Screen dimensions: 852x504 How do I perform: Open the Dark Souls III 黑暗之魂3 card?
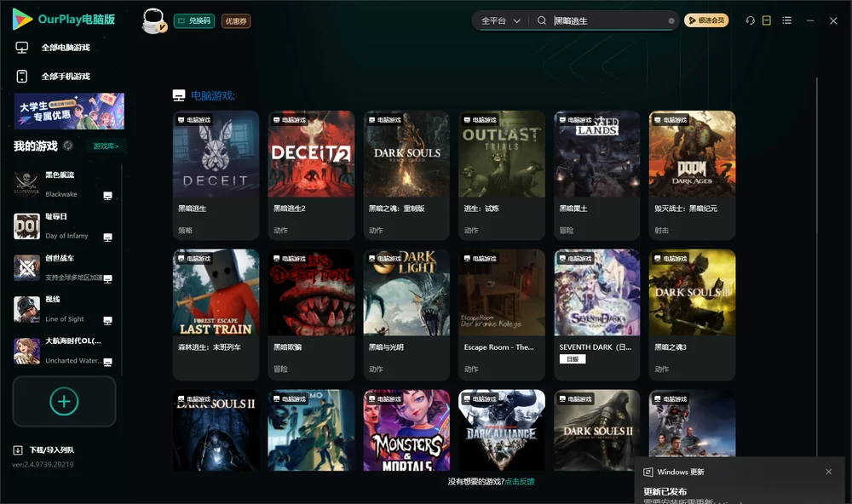click(692, 314)
